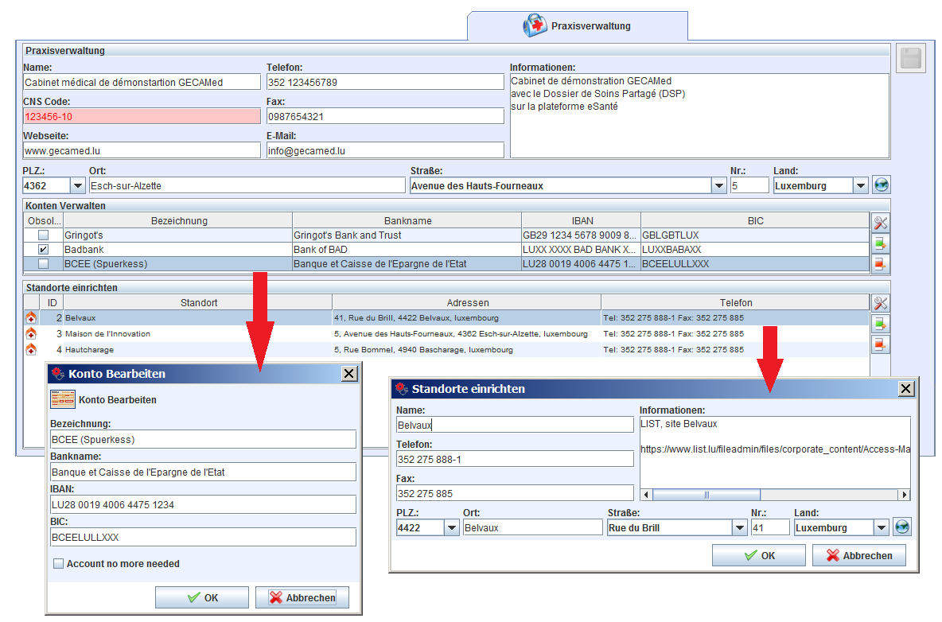Click the globe icon beside main Land field
942x622 pixels.
click(881, 185)
